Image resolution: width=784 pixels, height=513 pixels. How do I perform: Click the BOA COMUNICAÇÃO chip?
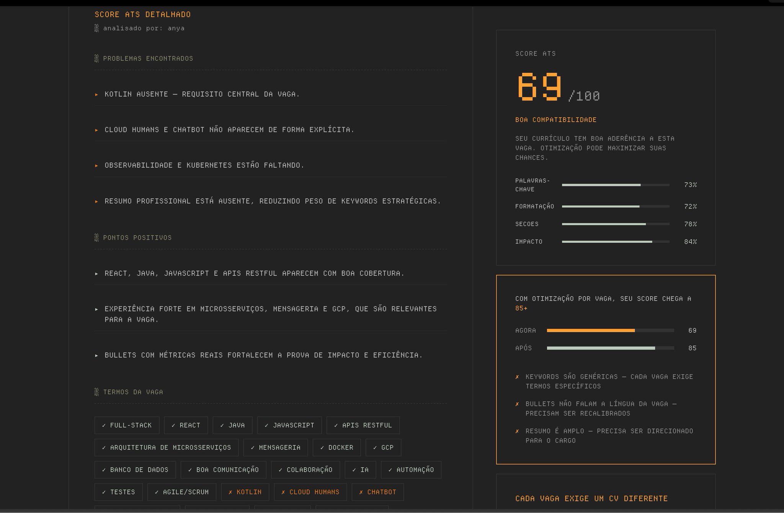tap(223, 470)
